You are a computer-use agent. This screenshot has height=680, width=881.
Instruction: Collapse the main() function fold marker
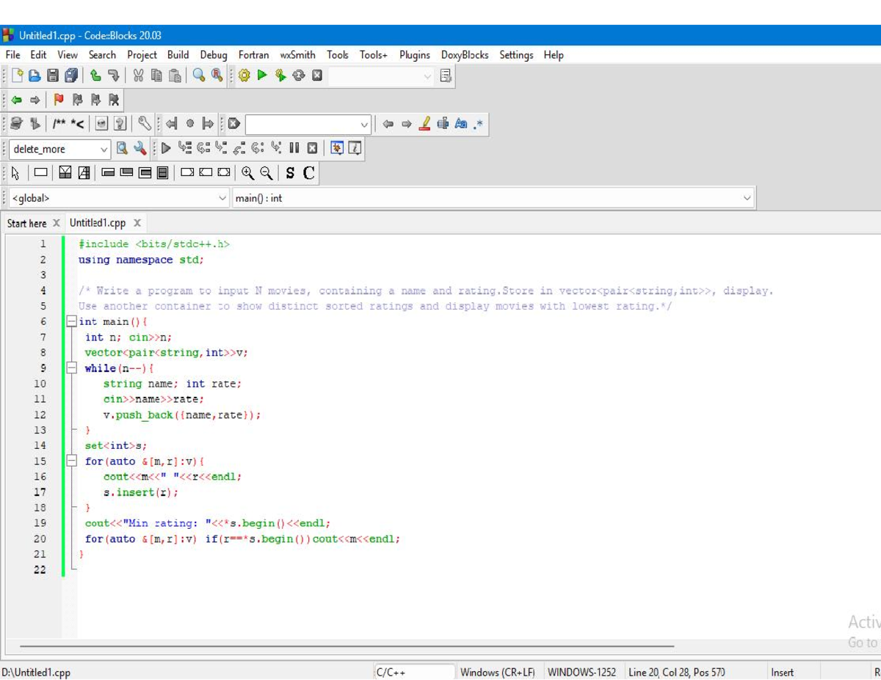click(71, 321)
